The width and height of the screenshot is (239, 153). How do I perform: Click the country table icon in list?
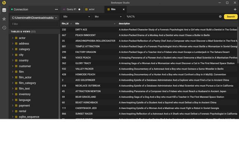(x=16, y=61)
